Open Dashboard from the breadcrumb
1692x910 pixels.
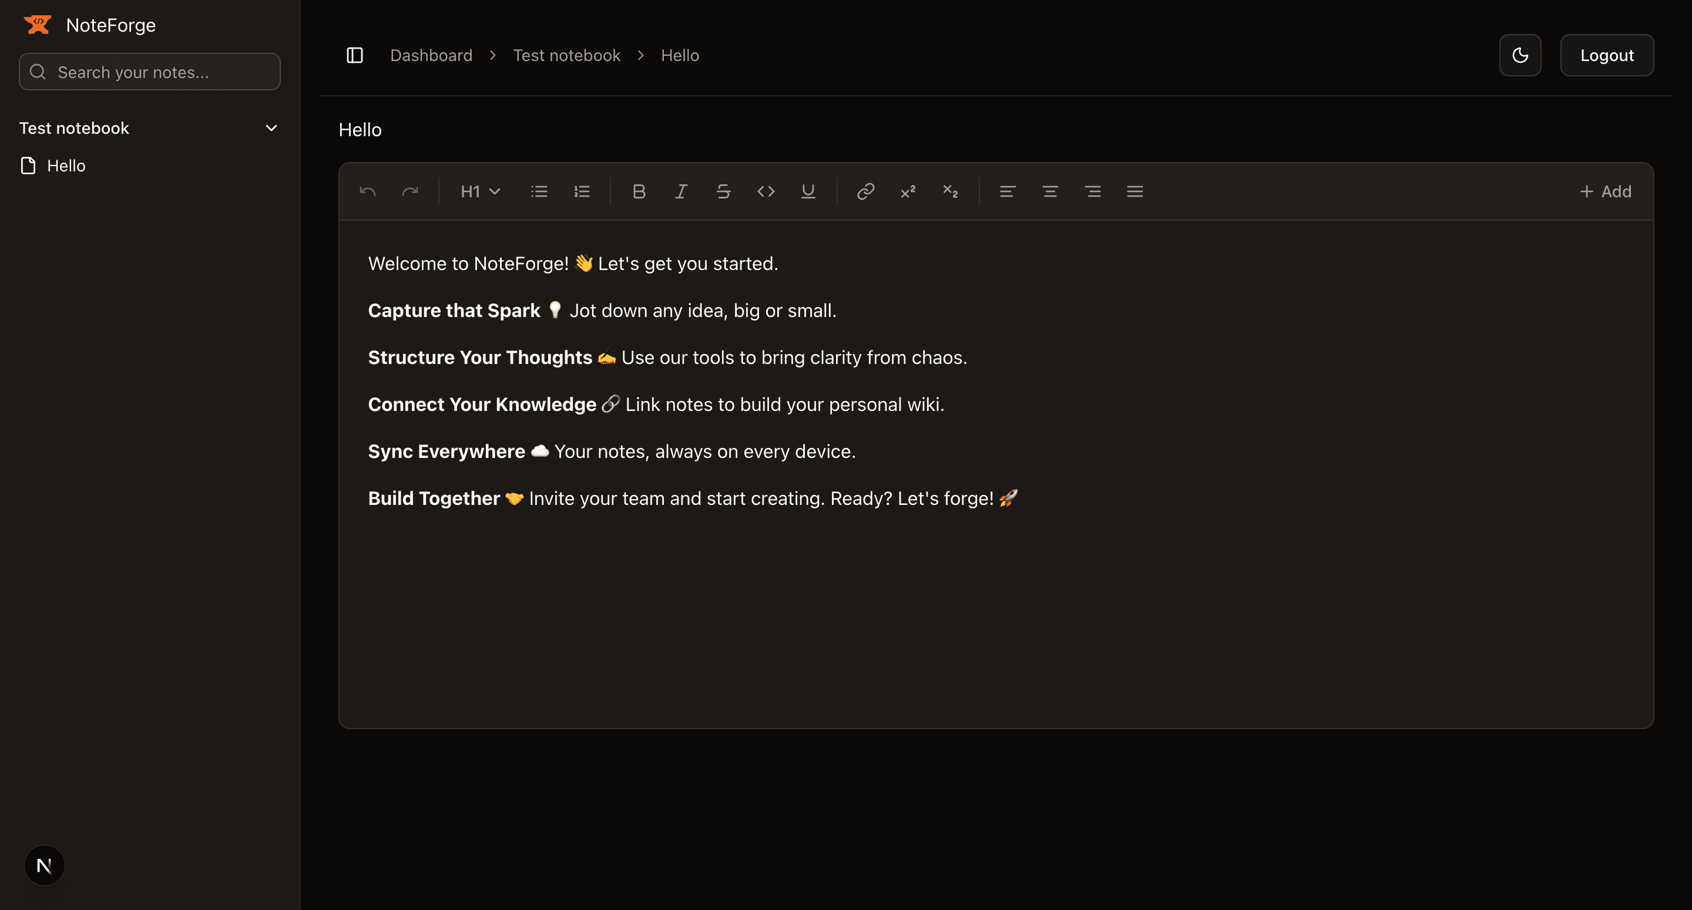click(431, 55)
